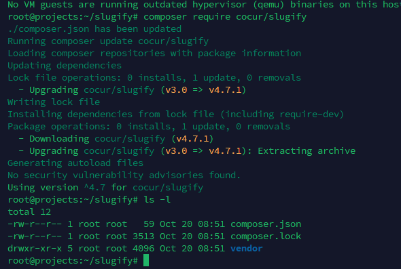Click composer.json in the file listing
The height and width of the screenshot is (269, 401).
[x=266, y=224]
